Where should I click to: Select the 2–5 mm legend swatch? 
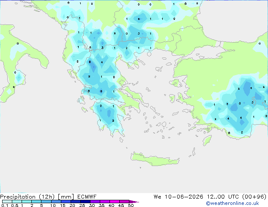click(36, 202)
